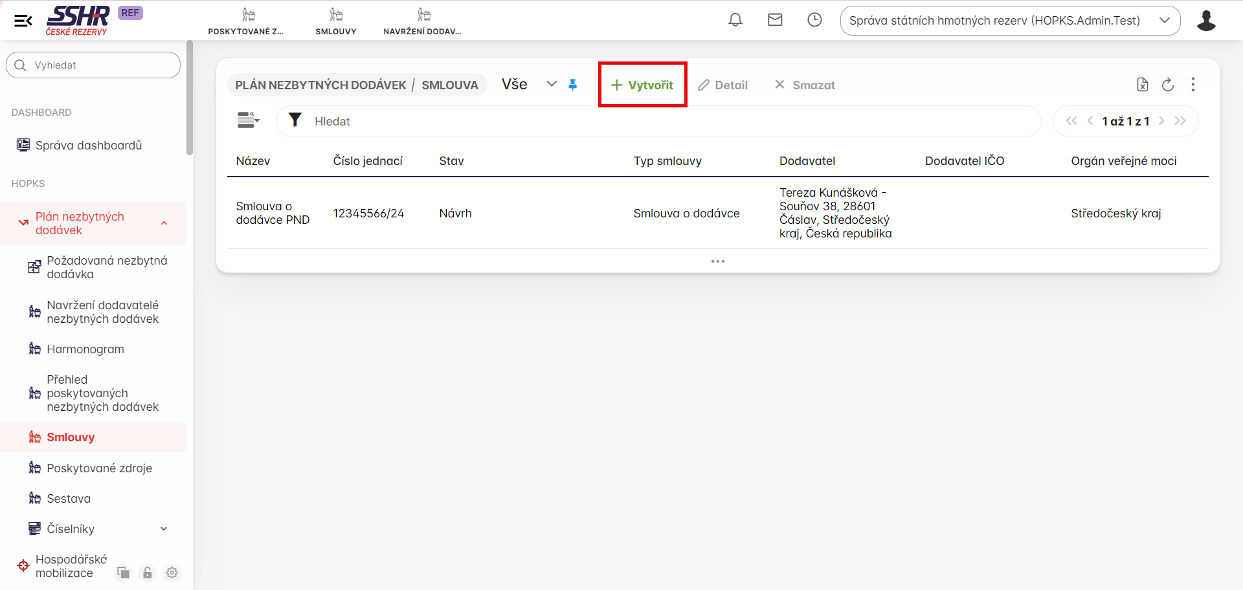
Task: Click the sidebar vertical scrollbar
Action: (189, 97)
